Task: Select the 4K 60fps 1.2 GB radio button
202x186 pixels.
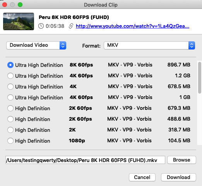Action: pyautogui.click(x=10, y=76)
